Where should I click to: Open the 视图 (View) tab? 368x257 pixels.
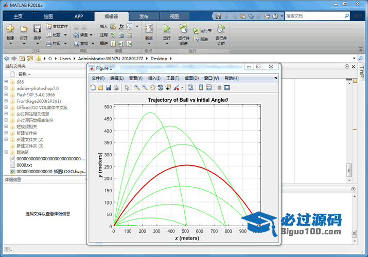pos(174,16)
